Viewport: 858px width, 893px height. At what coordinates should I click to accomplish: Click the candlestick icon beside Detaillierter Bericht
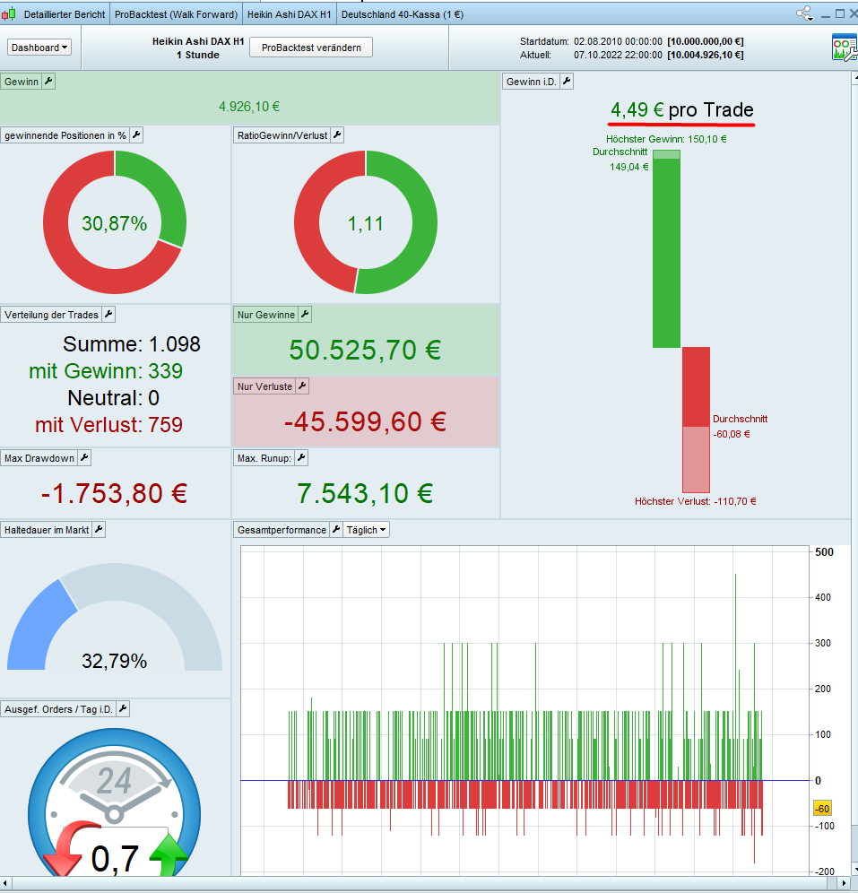tap(9, 14)
